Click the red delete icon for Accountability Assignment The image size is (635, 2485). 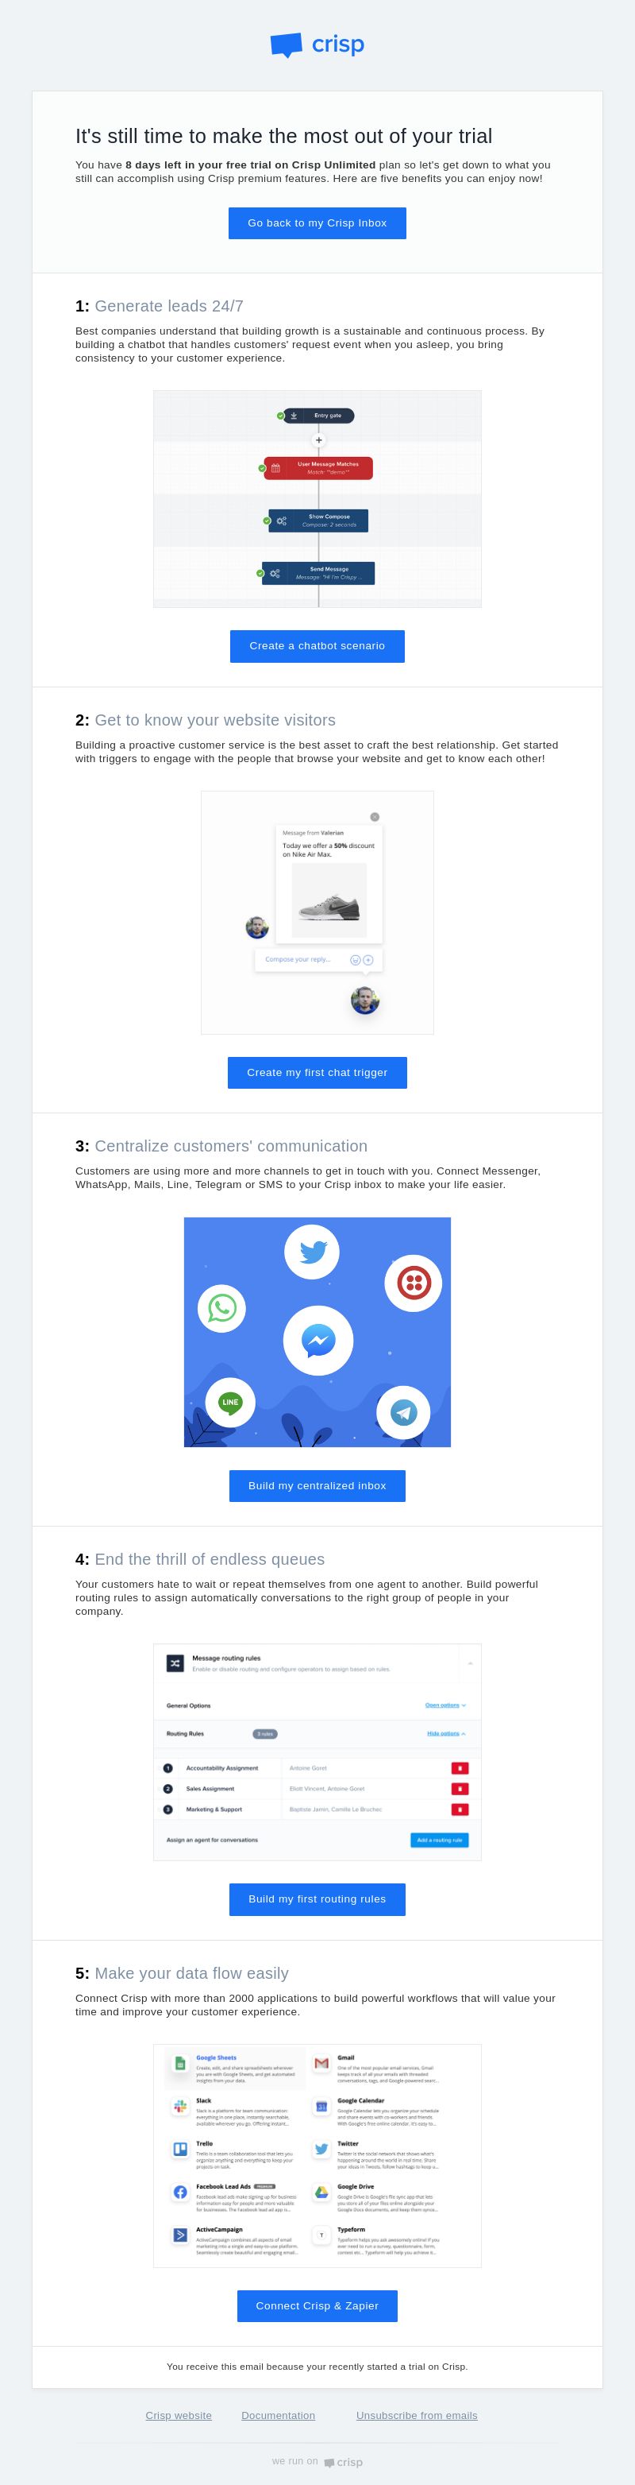(x=460, y=1768)
